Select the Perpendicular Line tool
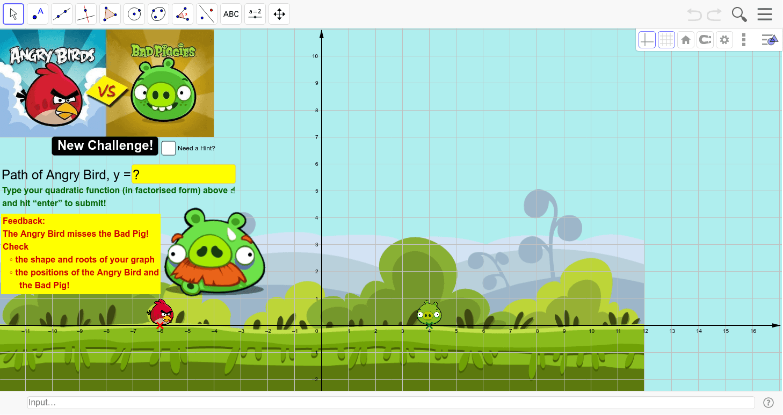 [x=86, y=14]
